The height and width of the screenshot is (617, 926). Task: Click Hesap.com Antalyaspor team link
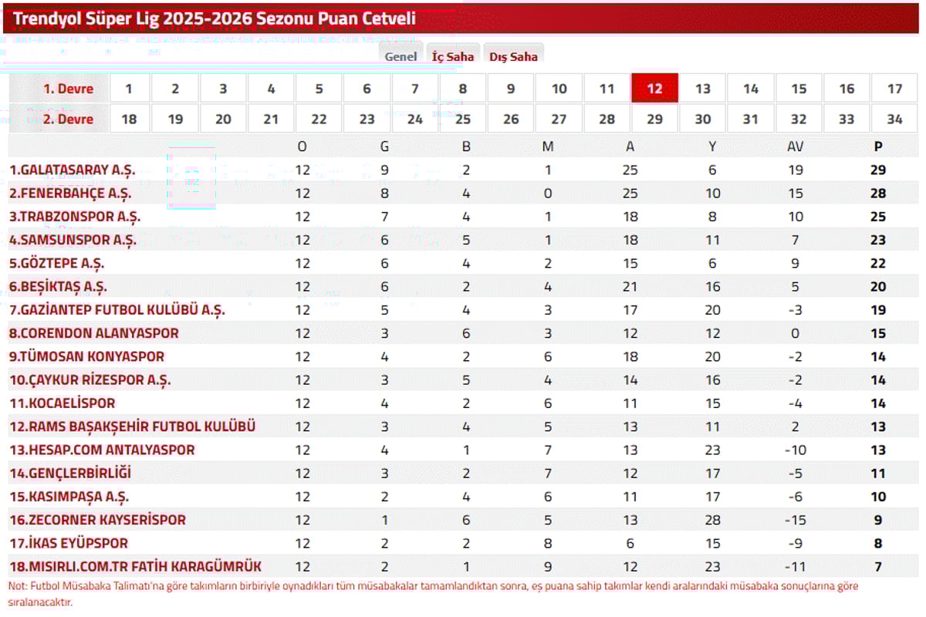pyautogui.click(x=102, y=450)
